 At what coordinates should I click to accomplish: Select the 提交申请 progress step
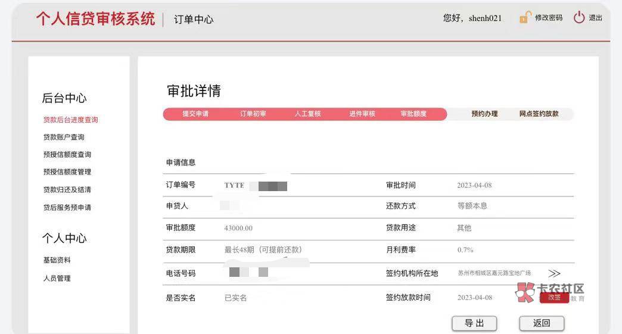195,114
